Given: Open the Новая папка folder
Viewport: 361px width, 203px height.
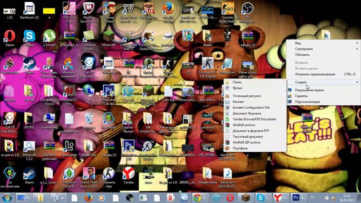Looking at the screenshot, I should (x=208, y=175).
